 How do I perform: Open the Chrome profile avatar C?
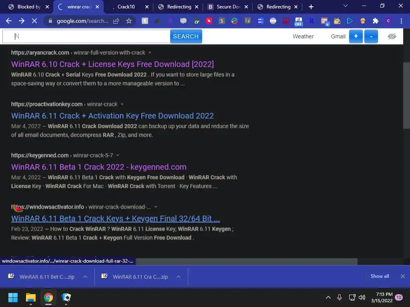pos(388,21)
